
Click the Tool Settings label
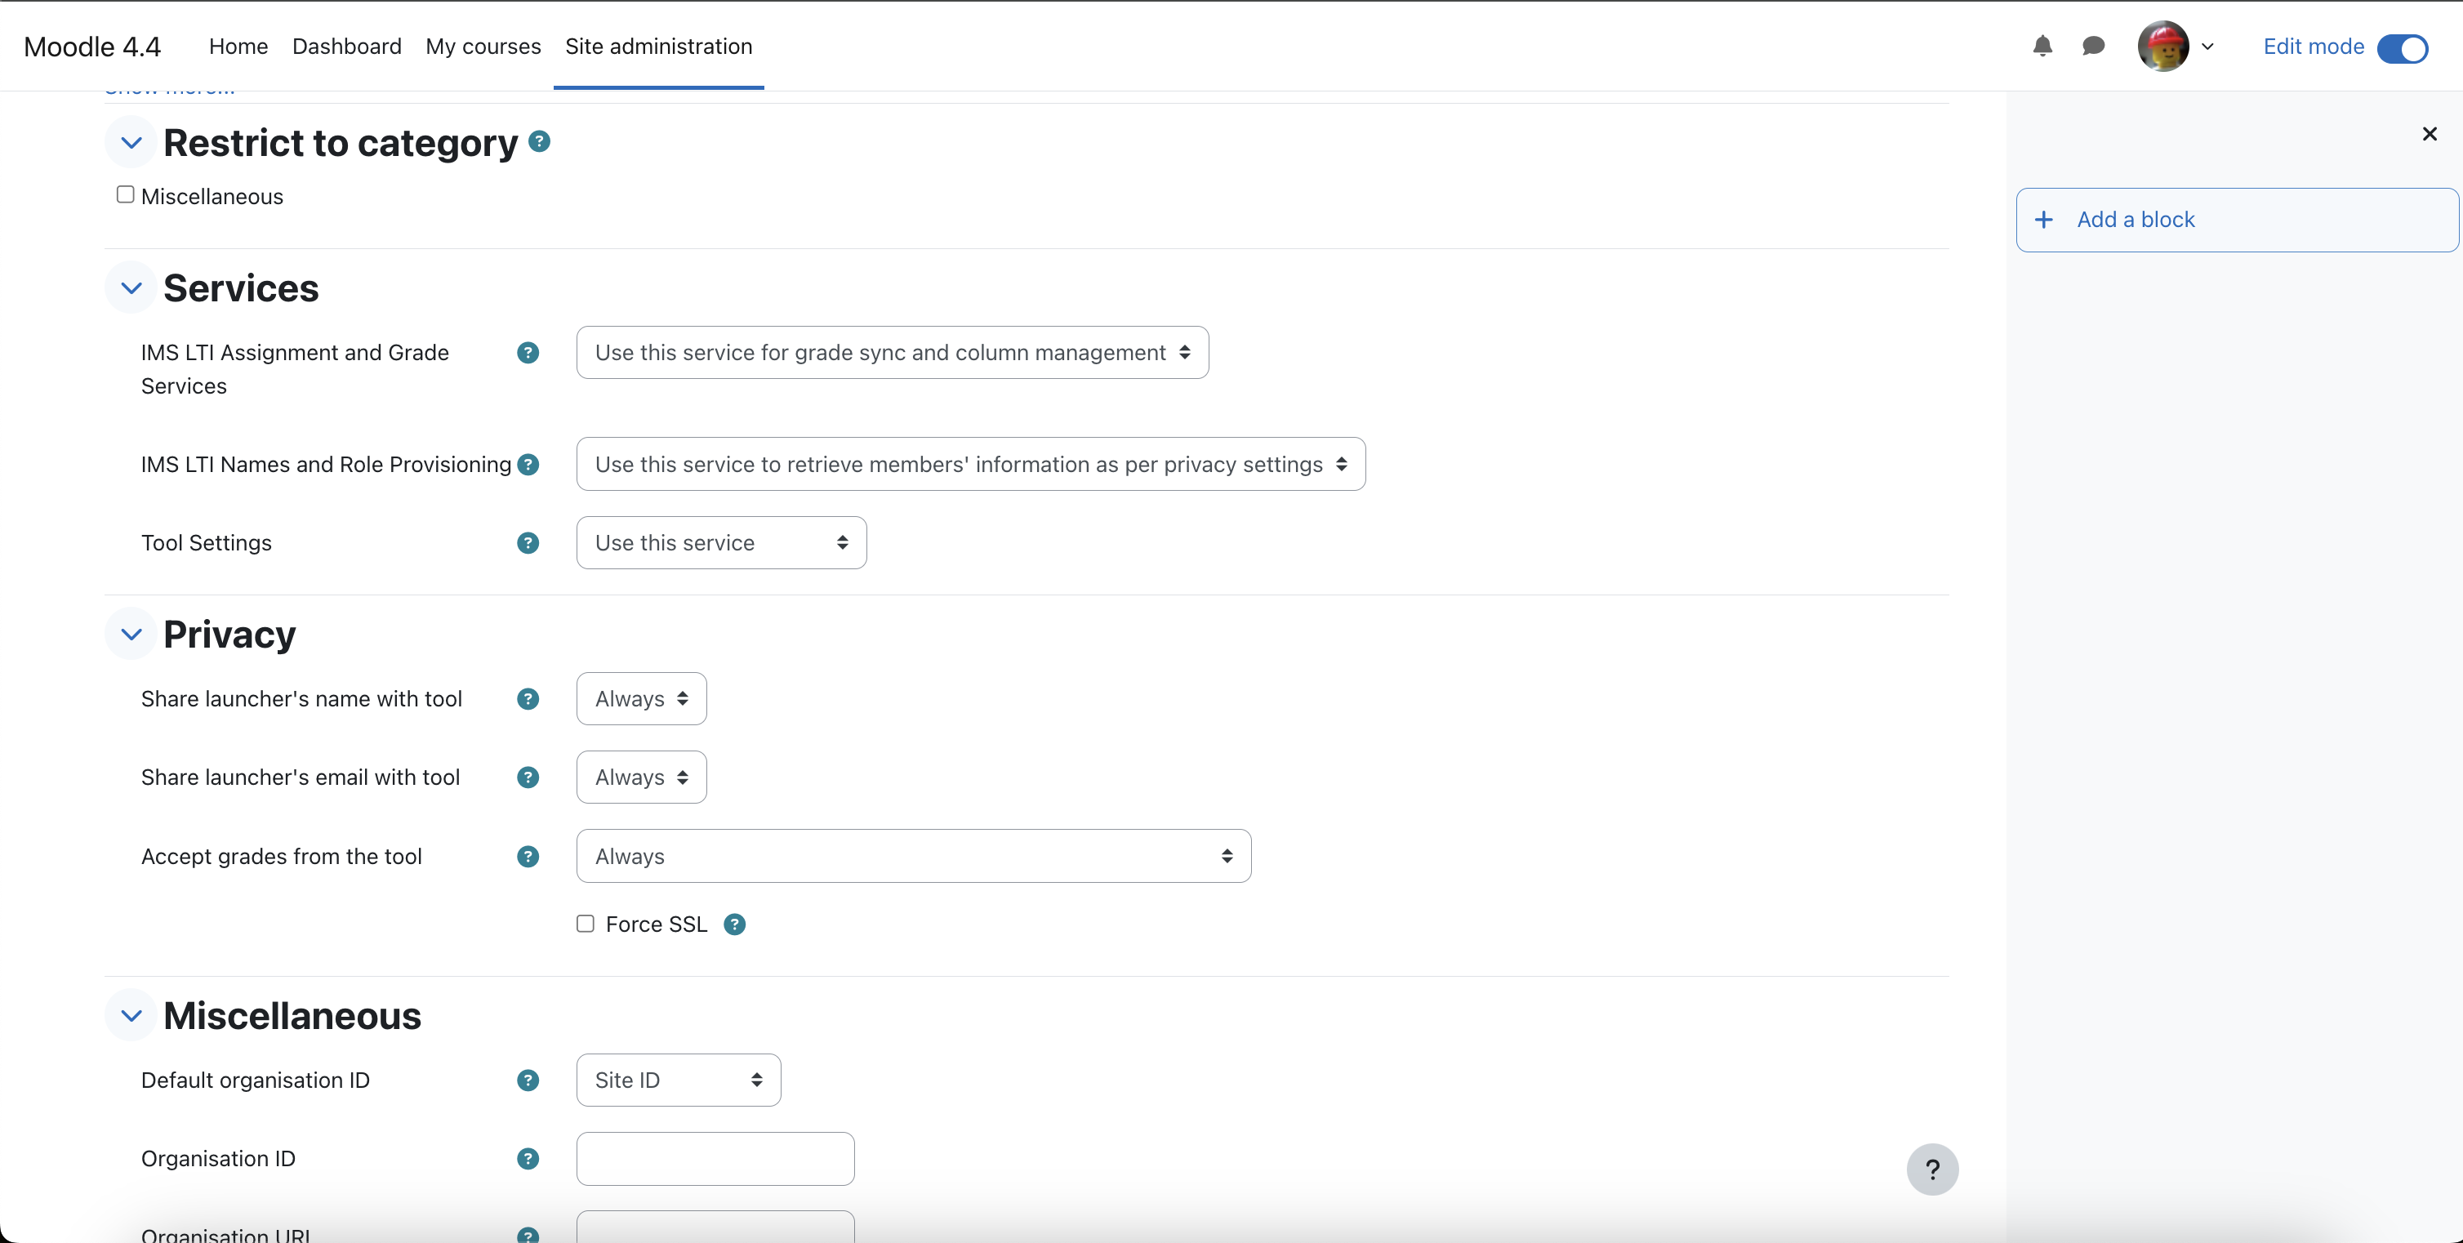[x=207, y=543]
